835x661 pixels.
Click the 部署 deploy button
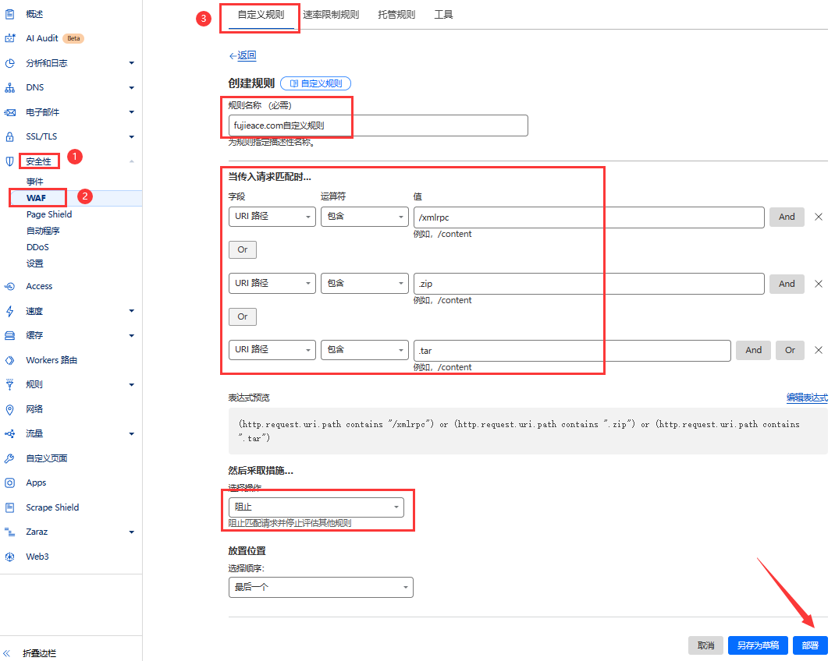point(810,645)
